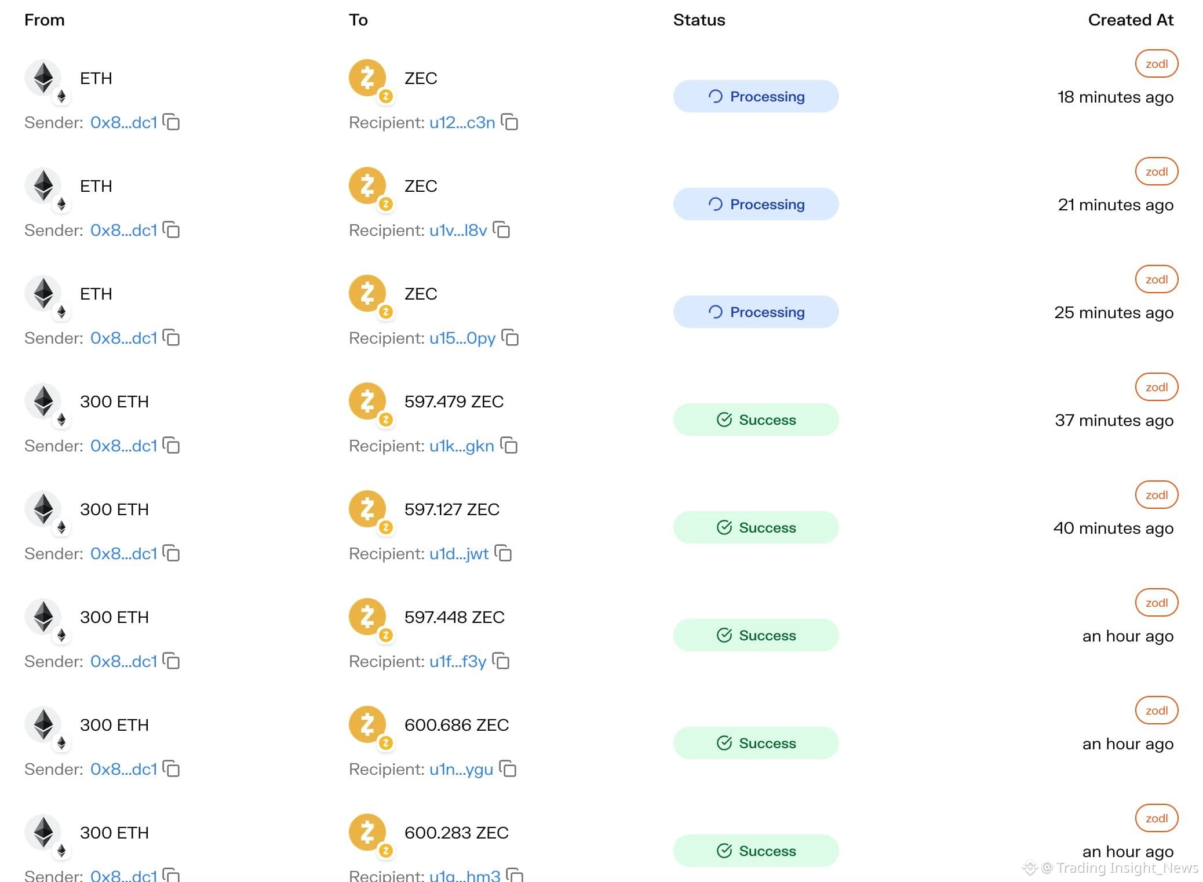Click Processing status from 18 minutes ago
The height and width of the screenshot is (882, 1203).
756,96
